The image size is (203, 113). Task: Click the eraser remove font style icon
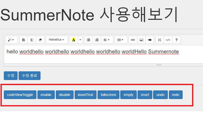[40, 40]
